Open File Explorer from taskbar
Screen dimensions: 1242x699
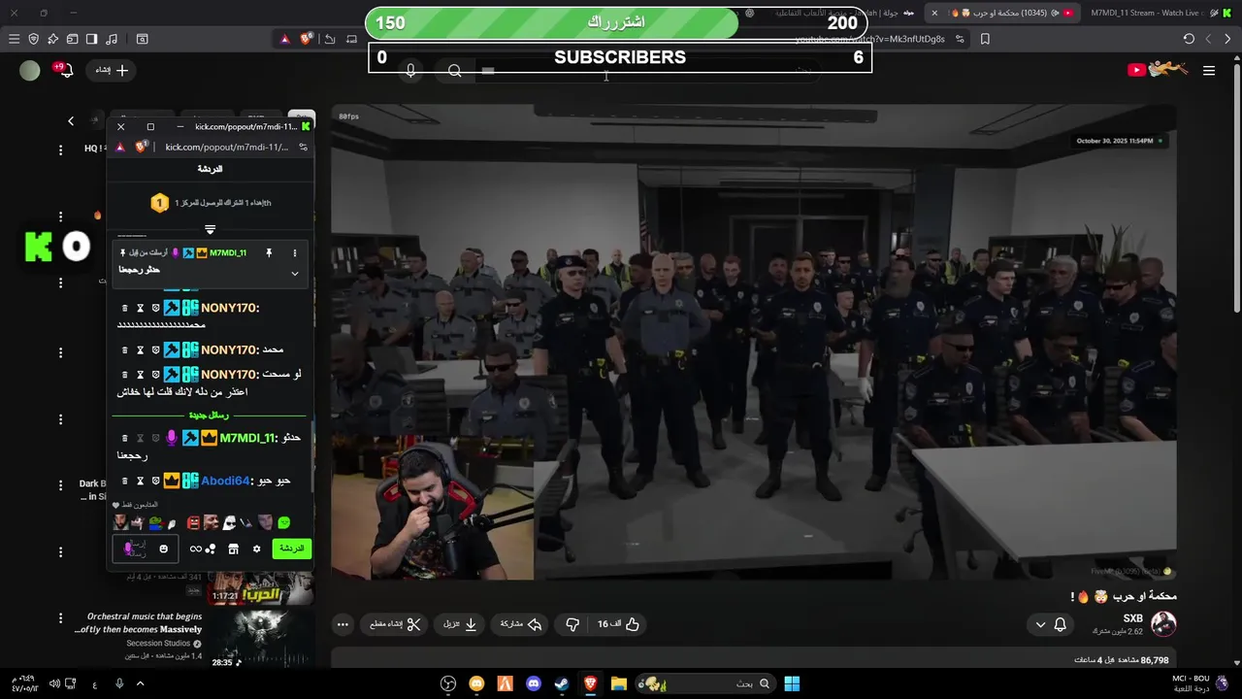tap(618, 683)
